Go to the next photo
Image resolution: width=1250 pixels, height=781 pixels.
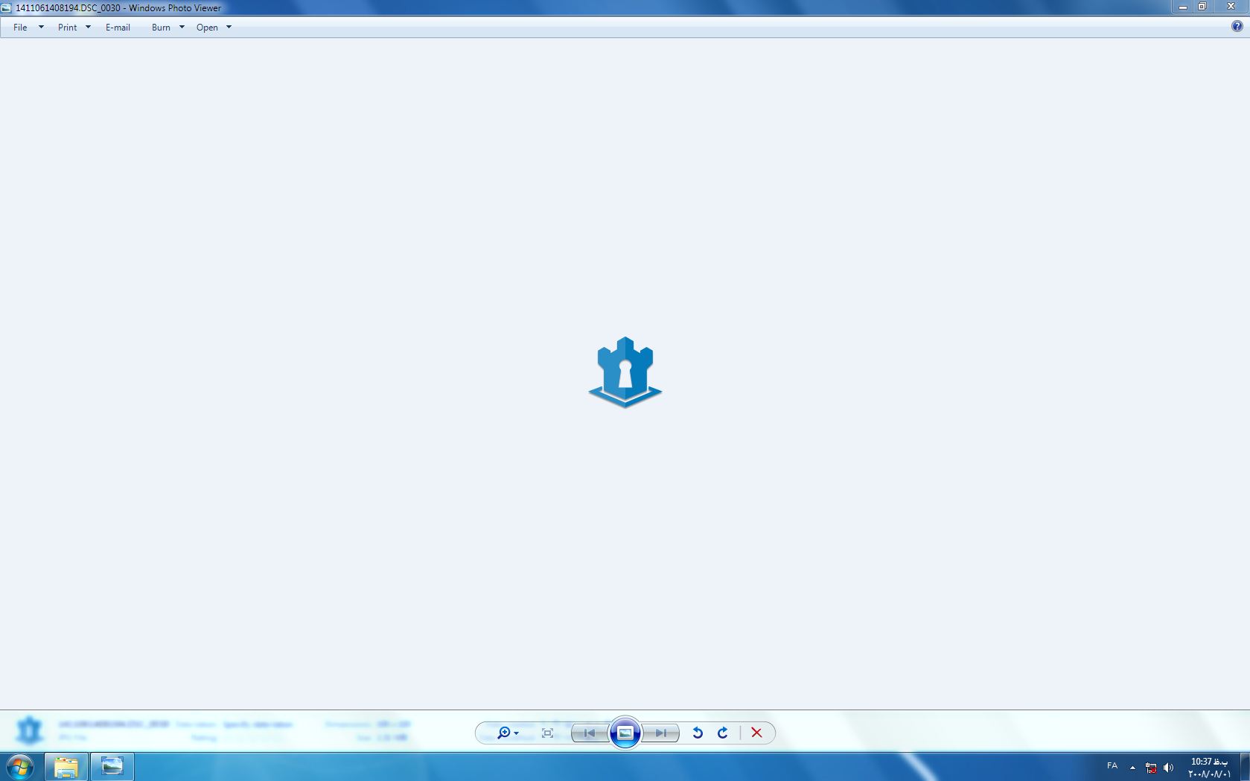(660, 733)
